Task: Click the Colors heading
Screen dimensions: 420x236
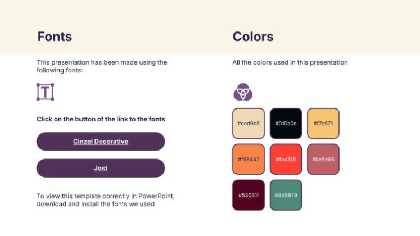Action: (253, 37)
